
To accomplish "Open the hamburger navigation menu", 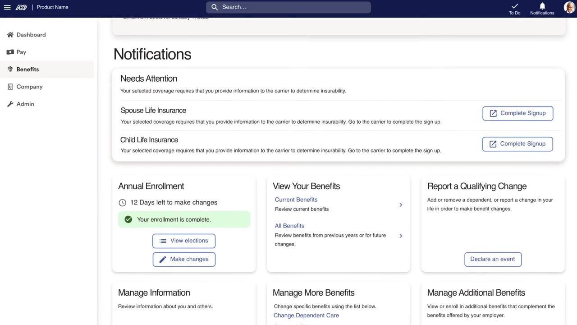I will click(x=7, y=7).
